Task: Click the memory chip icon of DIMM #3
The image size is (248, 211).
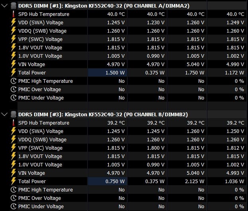Action: [14, 114]
